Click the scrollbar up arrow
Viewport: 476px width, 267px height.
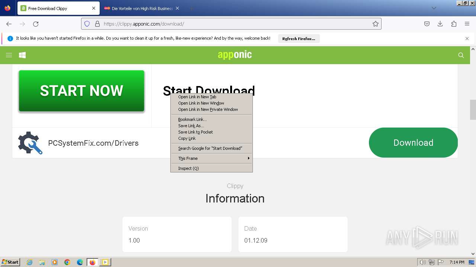473,49
